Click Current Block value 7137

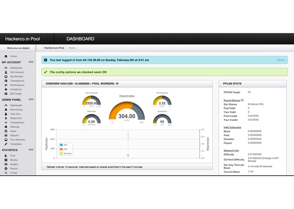click(x=251, y=172)
